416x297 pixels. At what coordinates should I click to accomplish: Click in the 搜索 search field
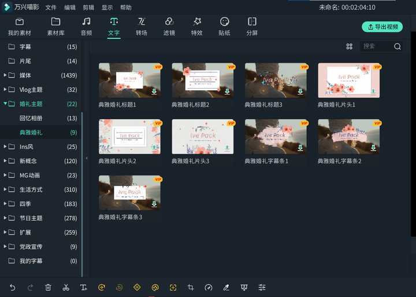pos(376,46)
